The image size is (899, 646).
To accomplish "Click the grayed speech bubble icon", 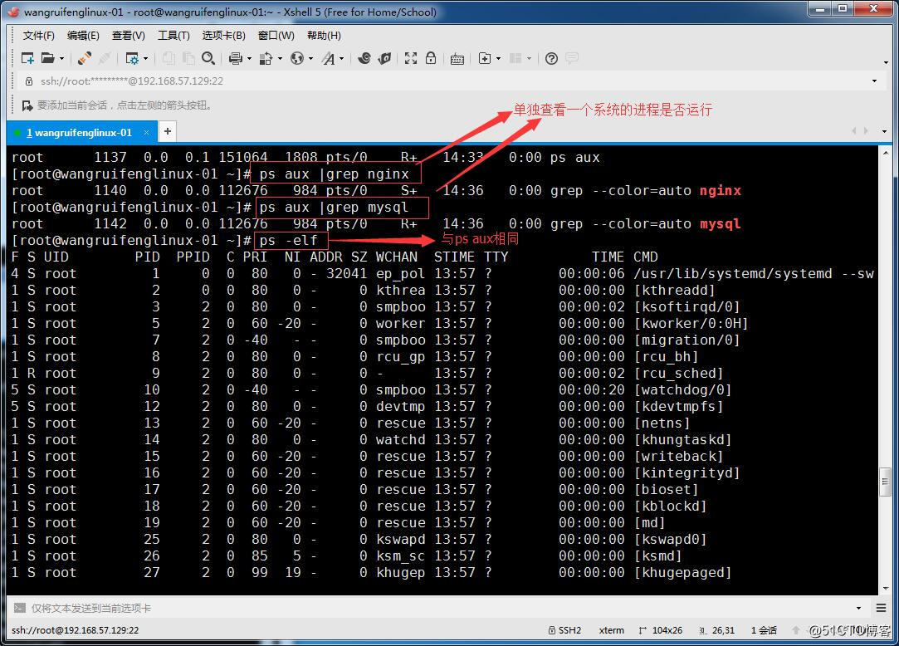I will pos(572,58).
